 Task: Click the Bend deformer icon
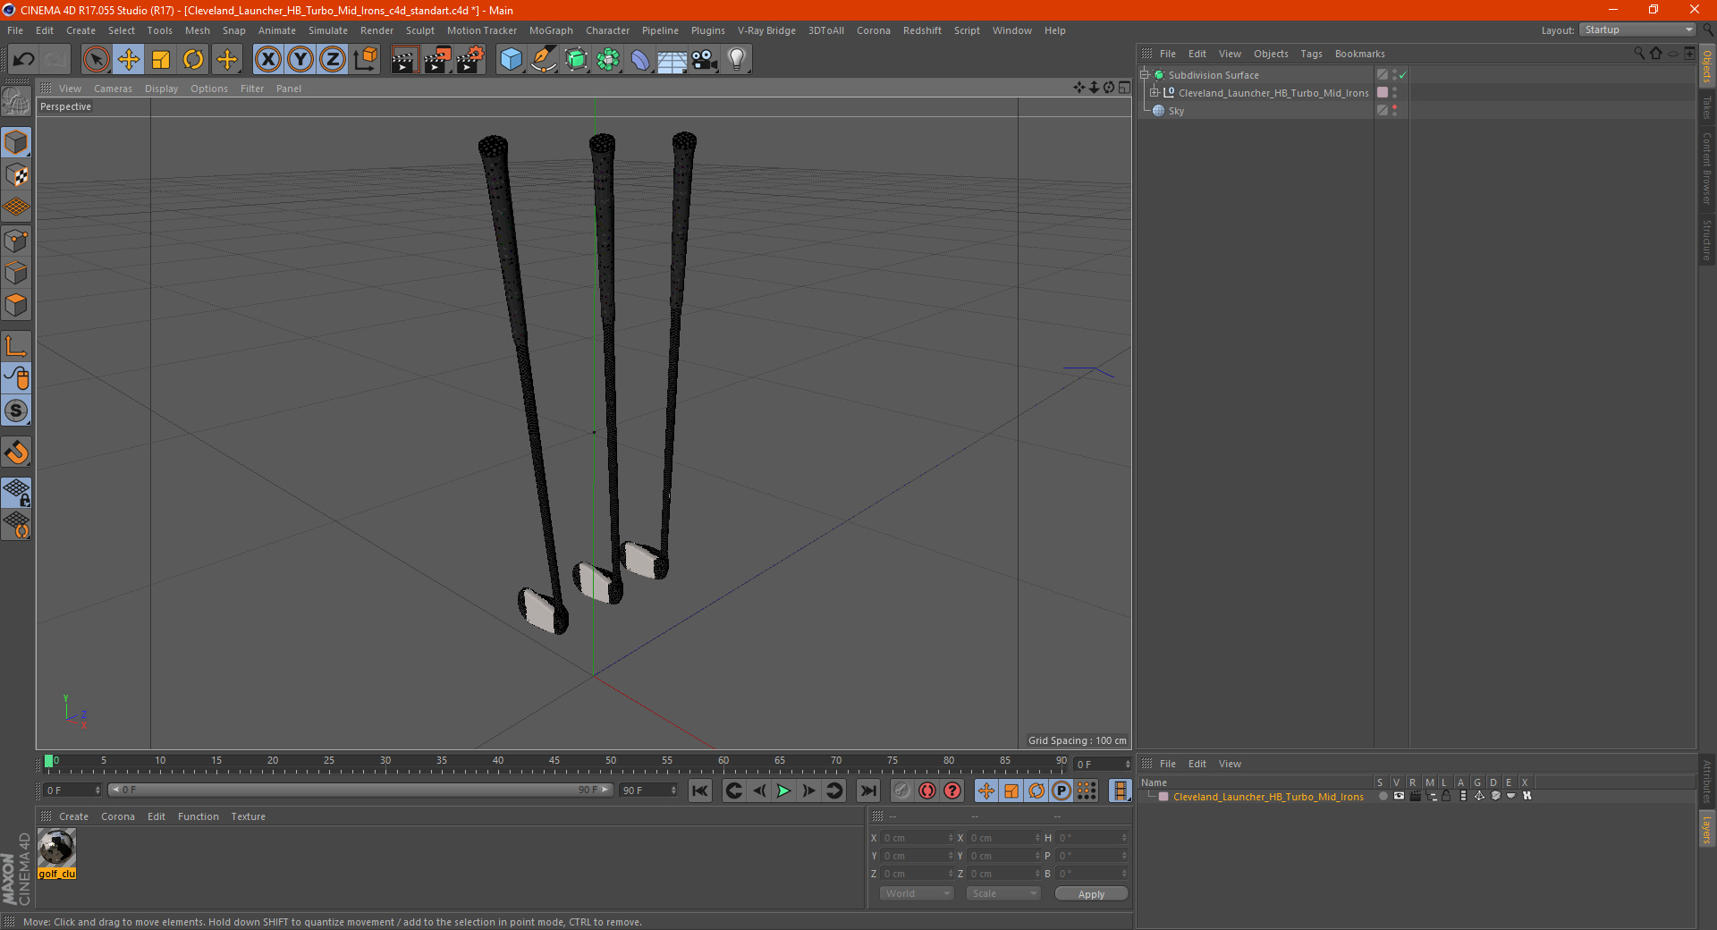(x=640, y=60)
